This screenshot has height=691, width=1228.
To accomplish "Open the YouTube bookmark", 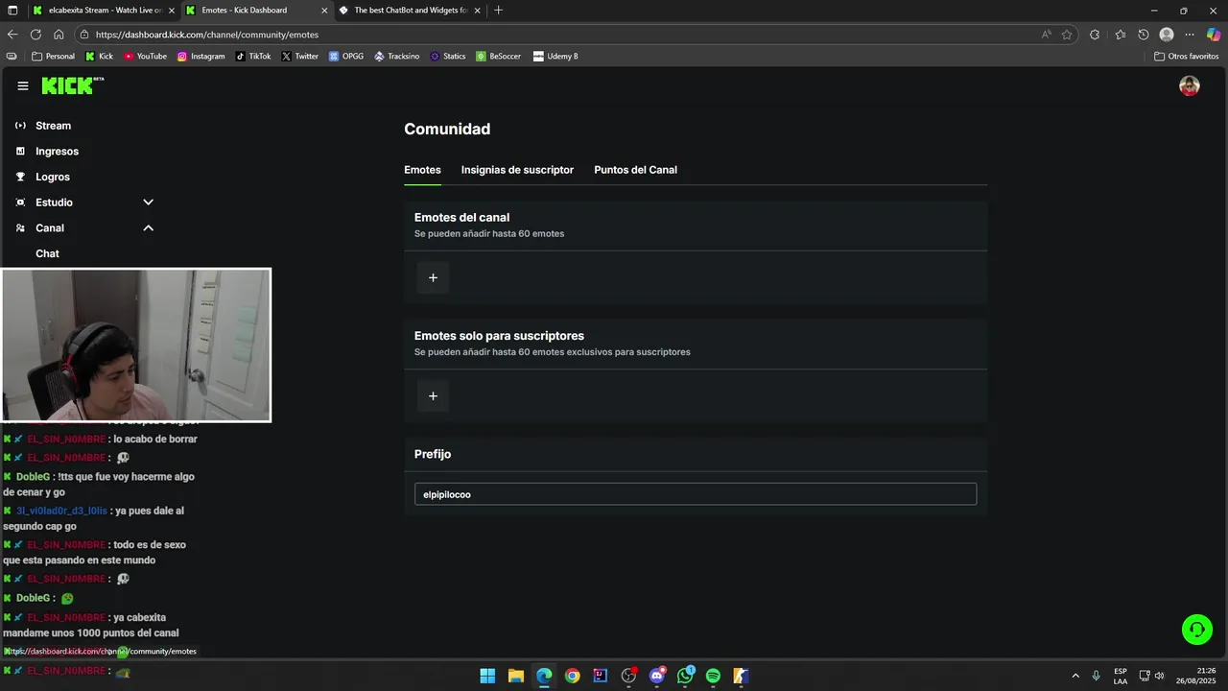I will click(x=145, y=56).
